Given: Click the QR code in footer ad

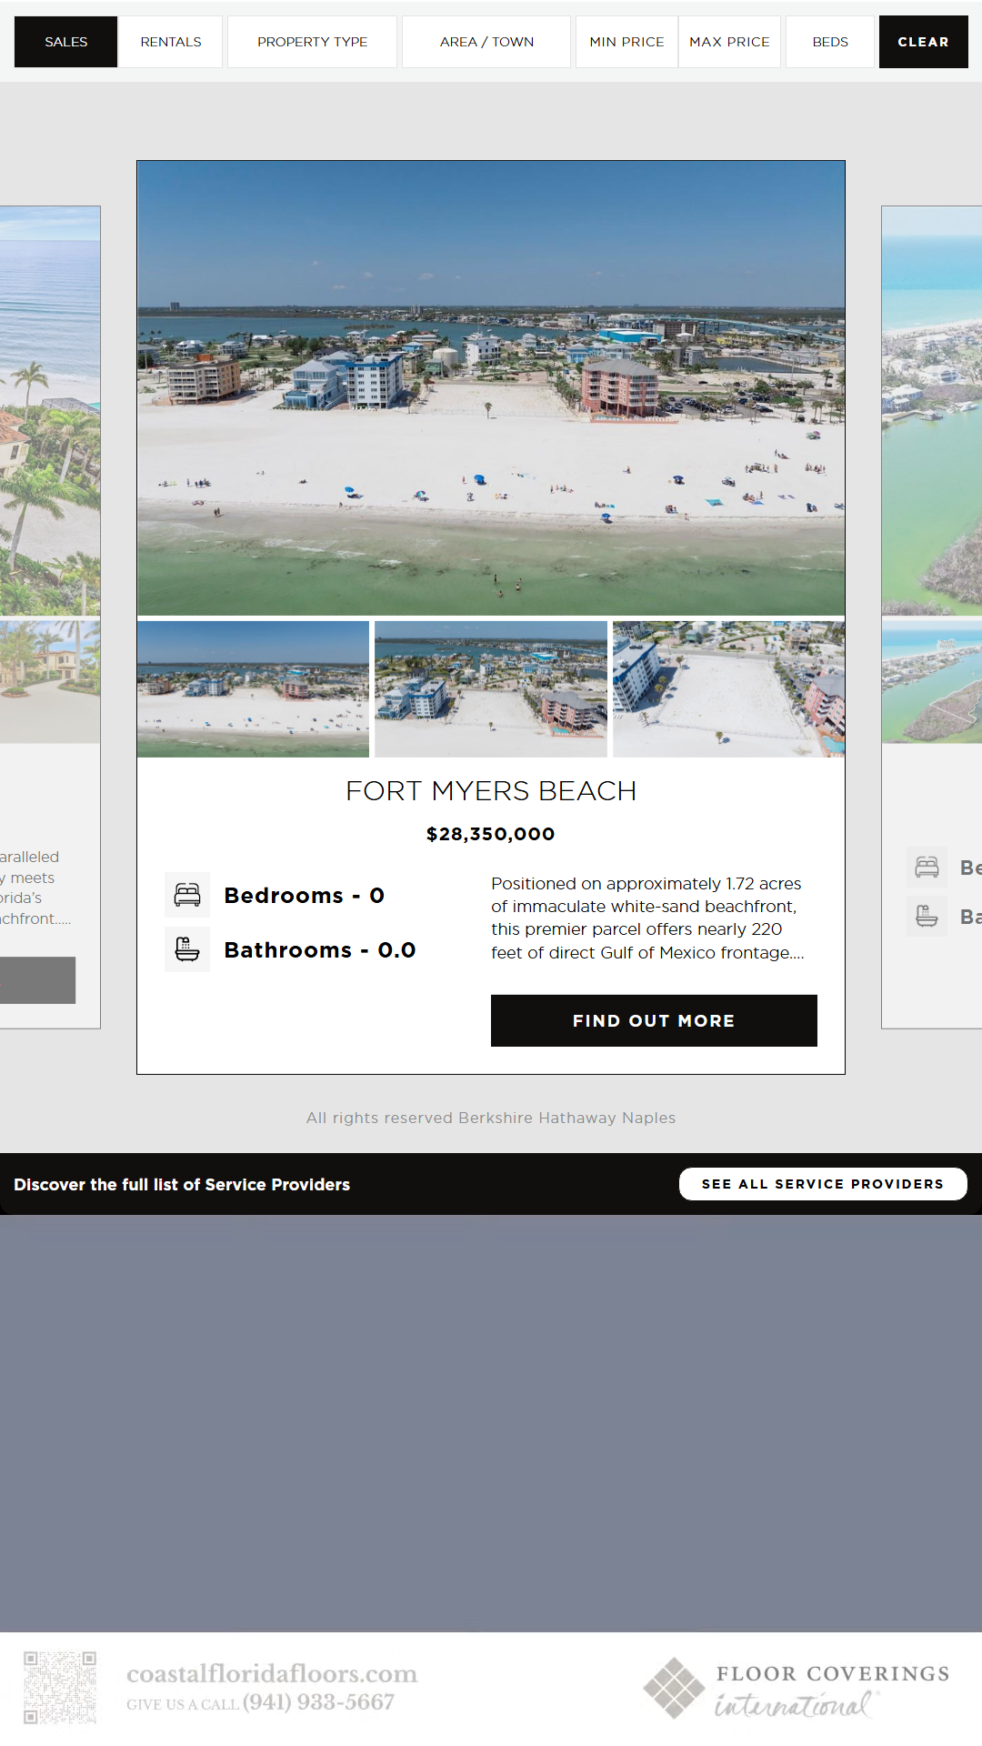Looking at the screenshot, I should click(60, 1688).
